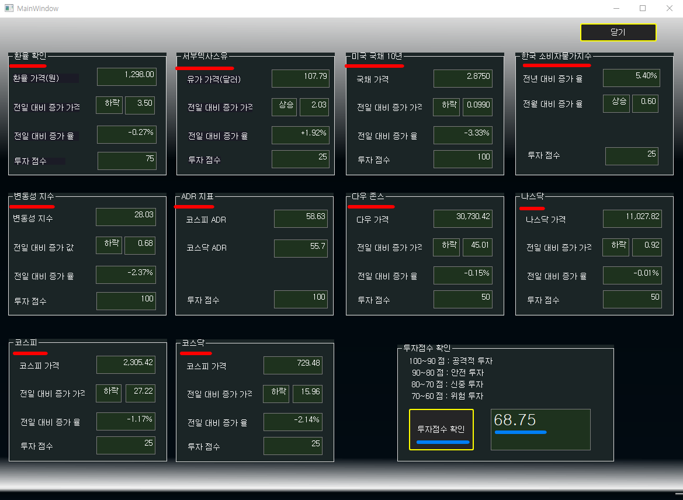Click the 코스닥 ADR field 55.7
The width and height of the screenshot is (683, 500).
(300, 248)
